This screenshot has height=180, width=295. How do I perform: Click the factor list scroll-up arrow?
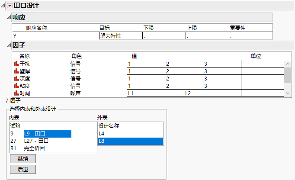288,64
